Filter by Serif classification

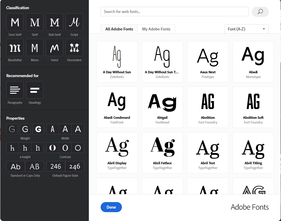pyautogui.click(x=35, y=22)
